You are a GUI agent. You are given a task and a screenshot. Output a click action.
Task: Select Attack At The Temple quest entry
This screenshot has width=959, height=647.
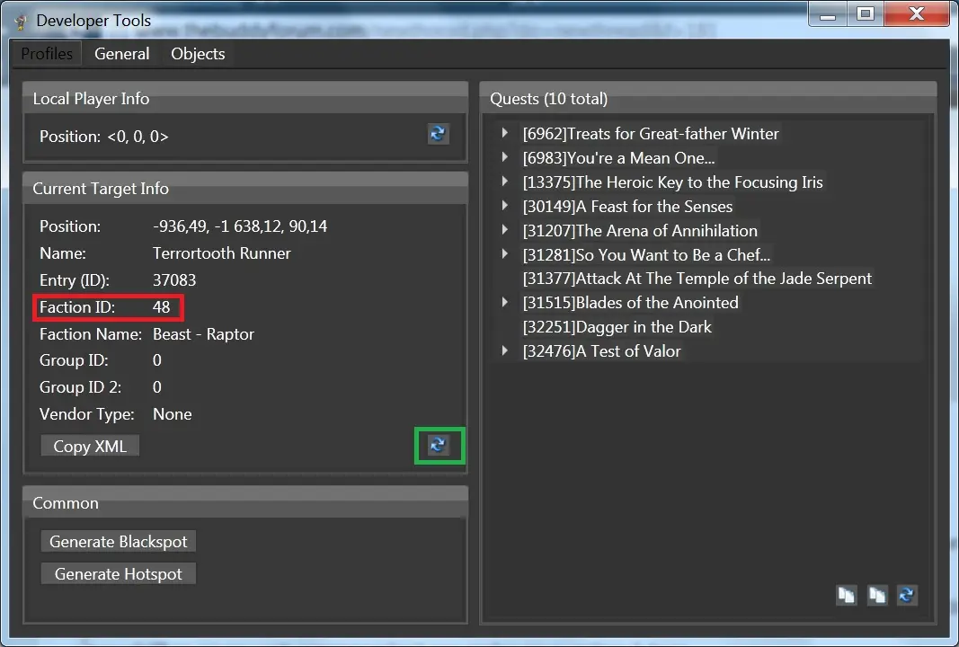tap(697, 279)
